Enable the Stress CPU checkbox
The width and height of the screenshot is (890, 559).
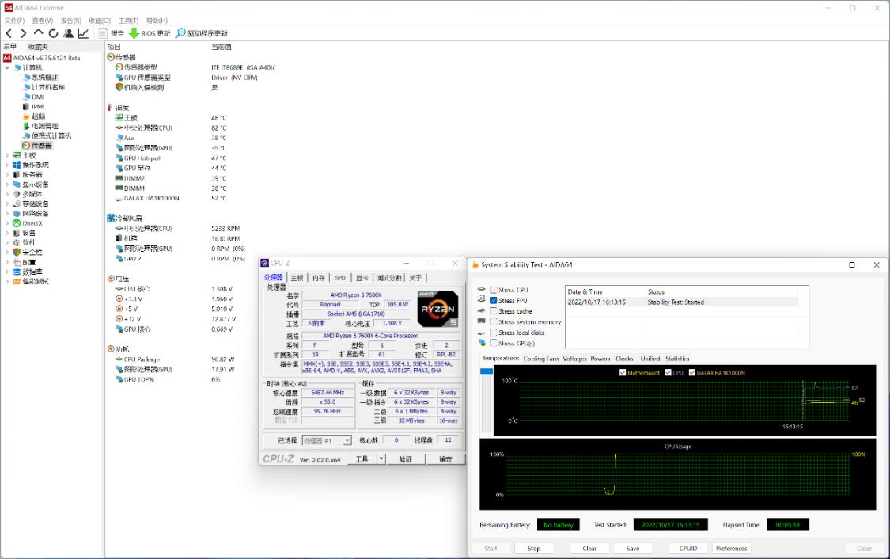[494, 290]
